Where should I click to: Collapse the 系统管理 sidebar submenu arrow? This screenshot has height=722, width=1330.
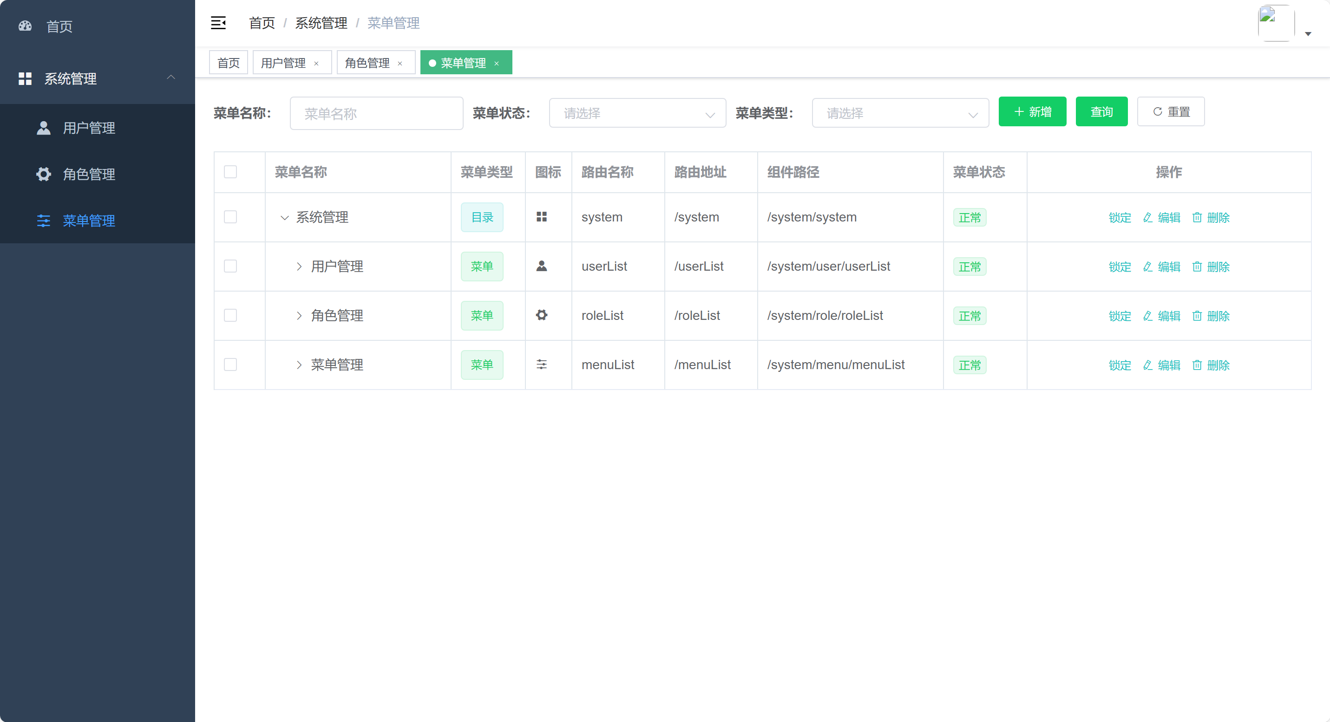(171, 78)
